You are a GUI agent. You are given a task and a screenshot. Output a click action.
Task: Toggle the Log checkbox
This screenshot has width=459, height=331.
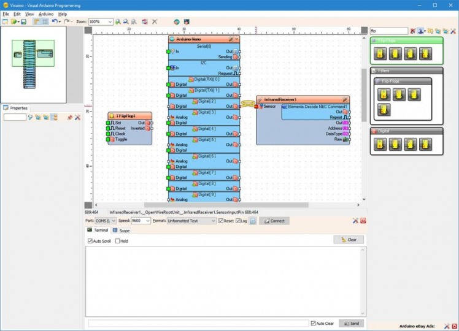click(x=239, y=221)
